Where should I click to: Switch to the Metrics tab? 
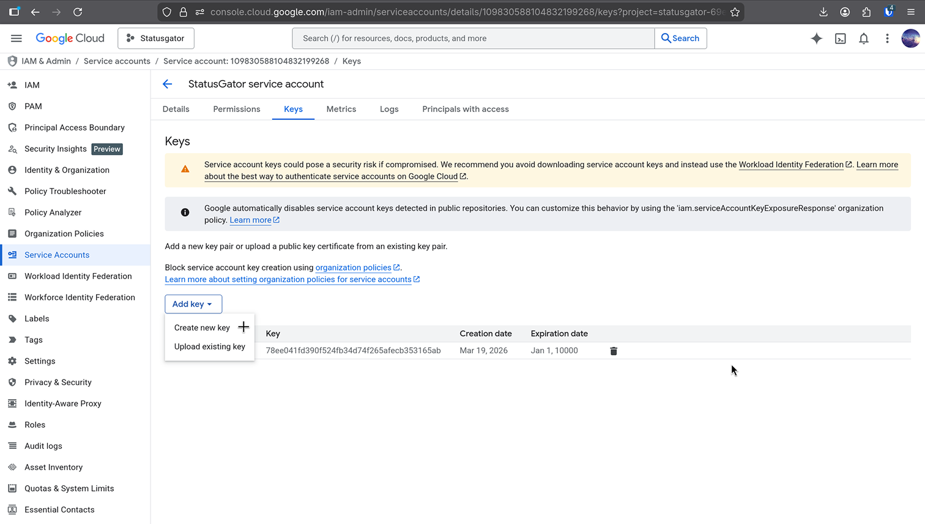click(341, 109)
